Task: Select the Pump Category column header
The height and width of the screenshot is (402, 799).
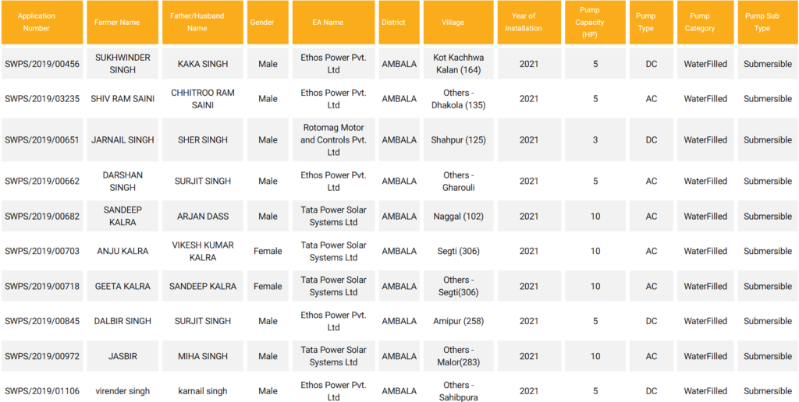Action: pos(705,23)
